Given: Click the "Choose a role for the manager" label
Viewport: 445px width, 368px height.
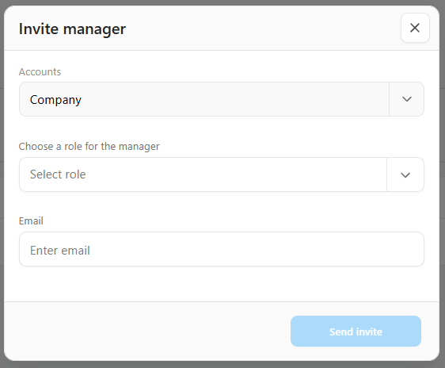Looking at the screenshot, I should (x=89, y=147).
